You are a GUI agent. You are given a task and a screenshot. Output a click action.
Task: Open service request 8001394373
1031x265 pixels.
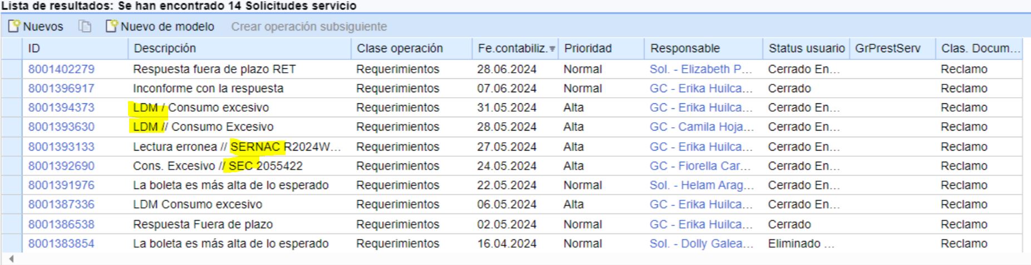click(x=61, y=108)
